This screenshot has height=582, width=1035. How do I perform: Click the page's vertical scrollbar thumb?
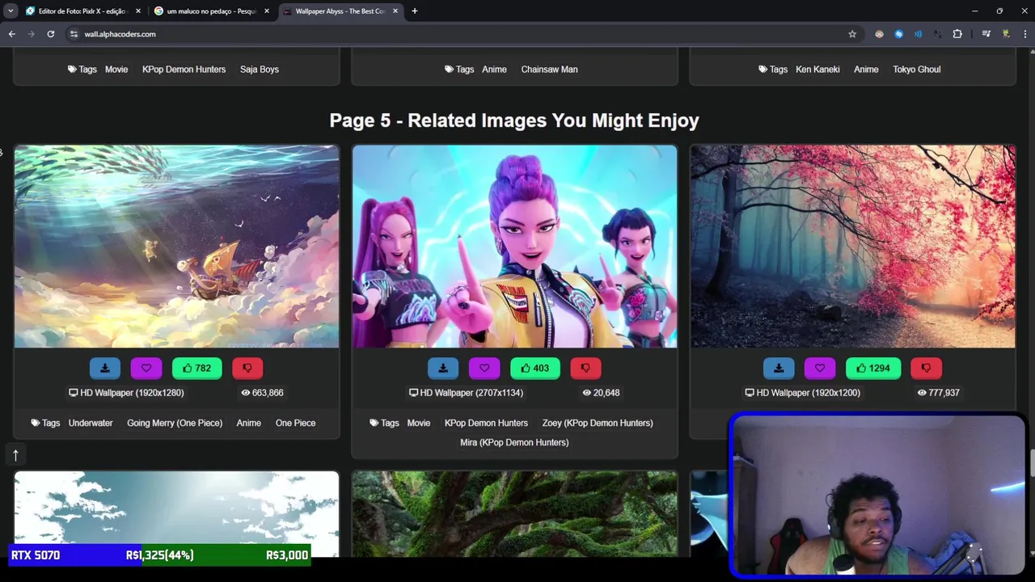pyautogui.click(x=1032, y=462)
